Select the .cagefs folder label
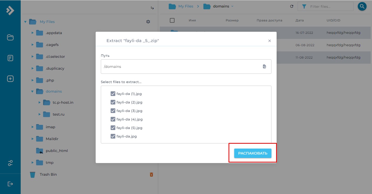This screenshot has width=372, height=194. pos(52,45)
